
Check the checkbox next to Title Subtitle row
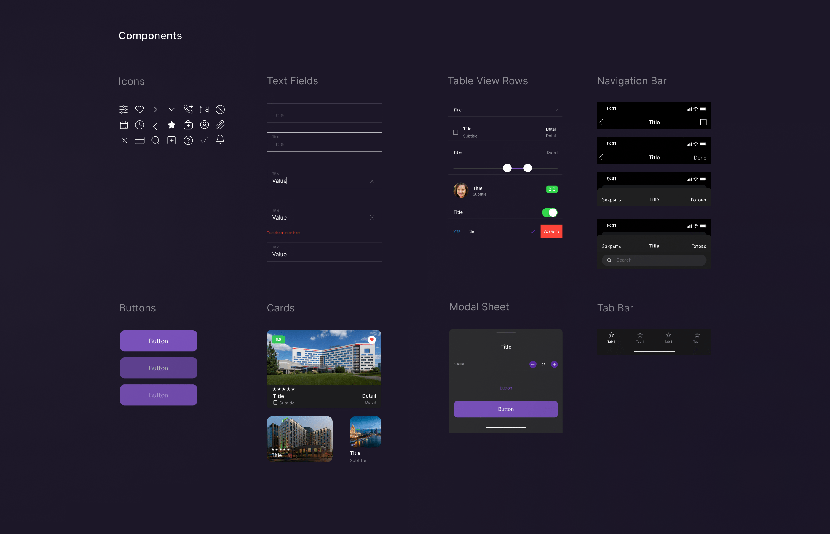(456, 132)
